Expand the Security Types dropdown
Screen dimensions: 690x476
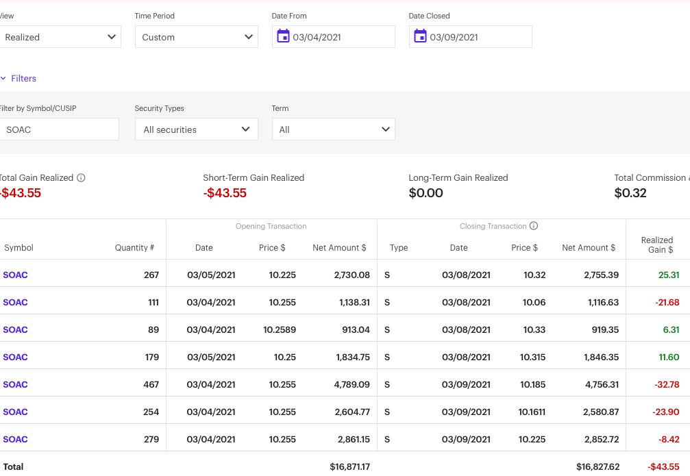pyautogui.click(x=197, y=129)
